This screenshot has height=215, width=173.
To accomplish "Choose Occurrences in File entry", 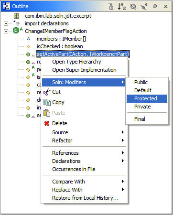I will pos(84,169).
